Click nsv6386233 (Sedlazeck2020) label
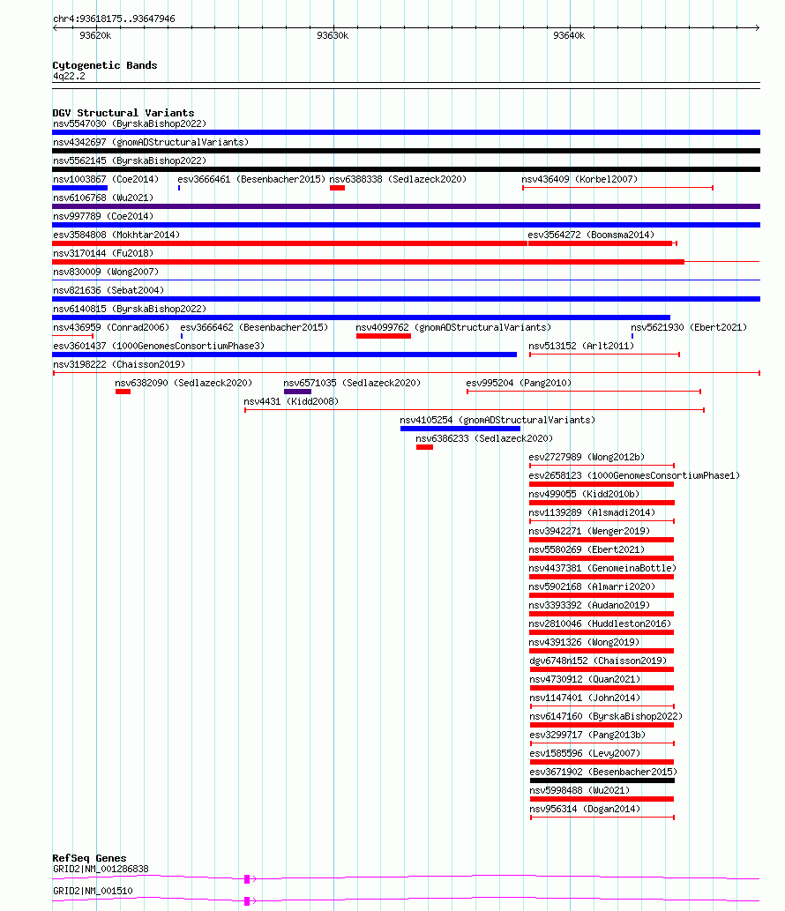This screenshot has height=911, width=785. click(484, 440)
